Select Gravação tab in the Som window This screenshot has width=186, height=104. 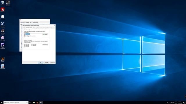pos(27,22)
